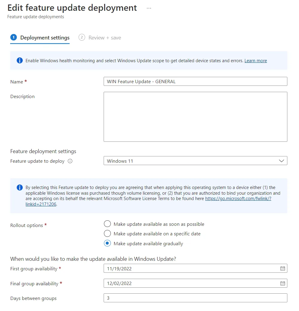Switch to Deployment settings tab

pyautogui.click(x=40, y=38)
